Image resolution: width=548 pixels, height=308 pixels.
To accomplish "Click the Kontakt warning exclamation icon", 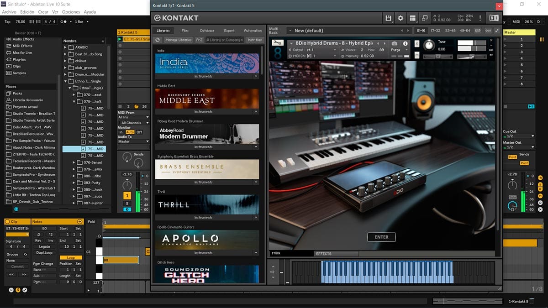I will coord(480,18).
